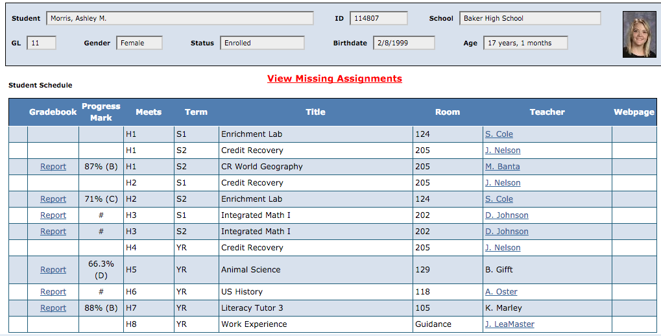The height and width of the screenshot is (336, 661).
Task: Select the School field Baker High School
Action: pos(529,18)
